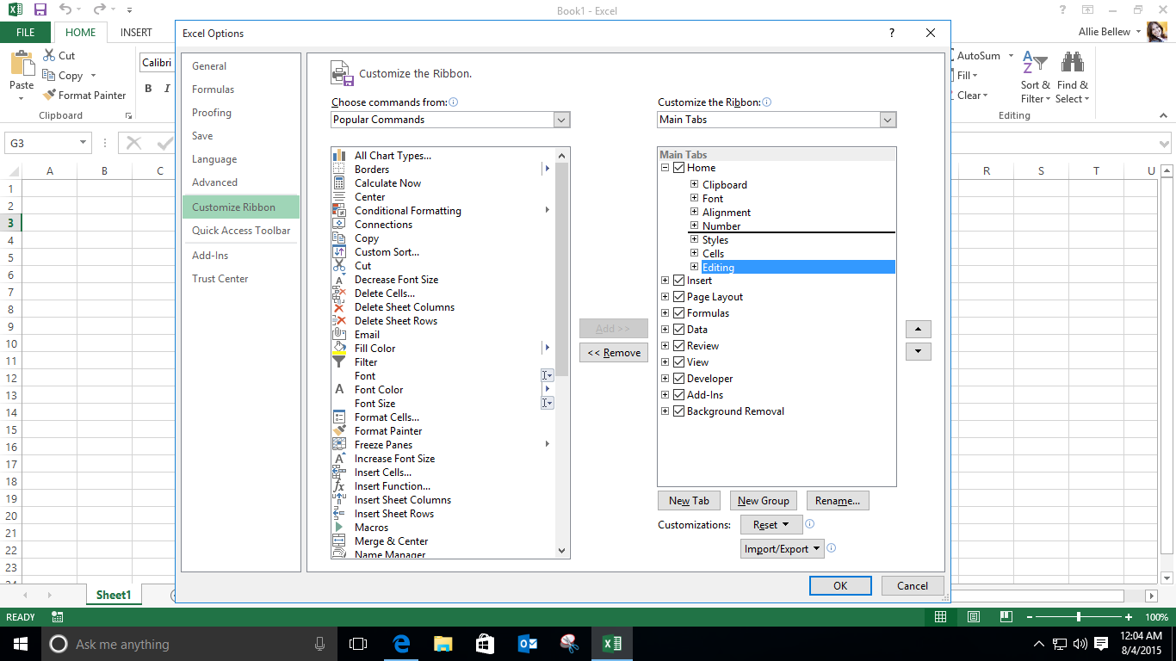Screen dimensions: 1176x661
Task: Toggle the Background Removal checkbox
Action: coord(679,411)
